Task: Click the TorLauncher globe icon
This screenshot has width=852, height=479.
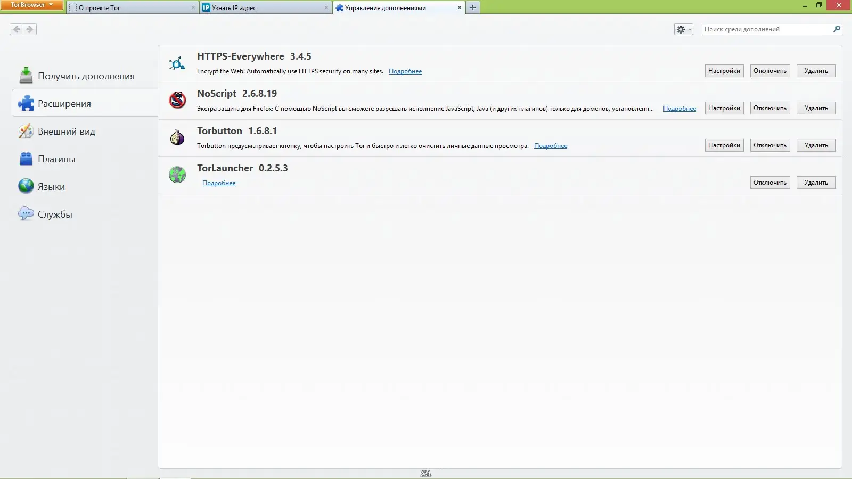Action: coord(177,175)
